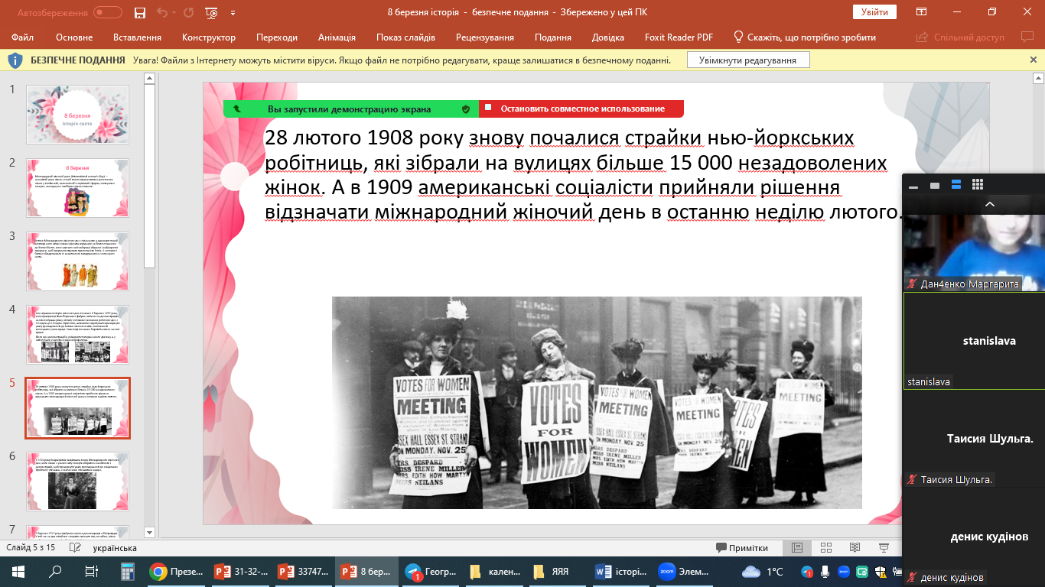Switch to Slide Sorter view icon
The height and width of the screenshot is (587, 1045).
pyautogui.click(x=826, y=548)
